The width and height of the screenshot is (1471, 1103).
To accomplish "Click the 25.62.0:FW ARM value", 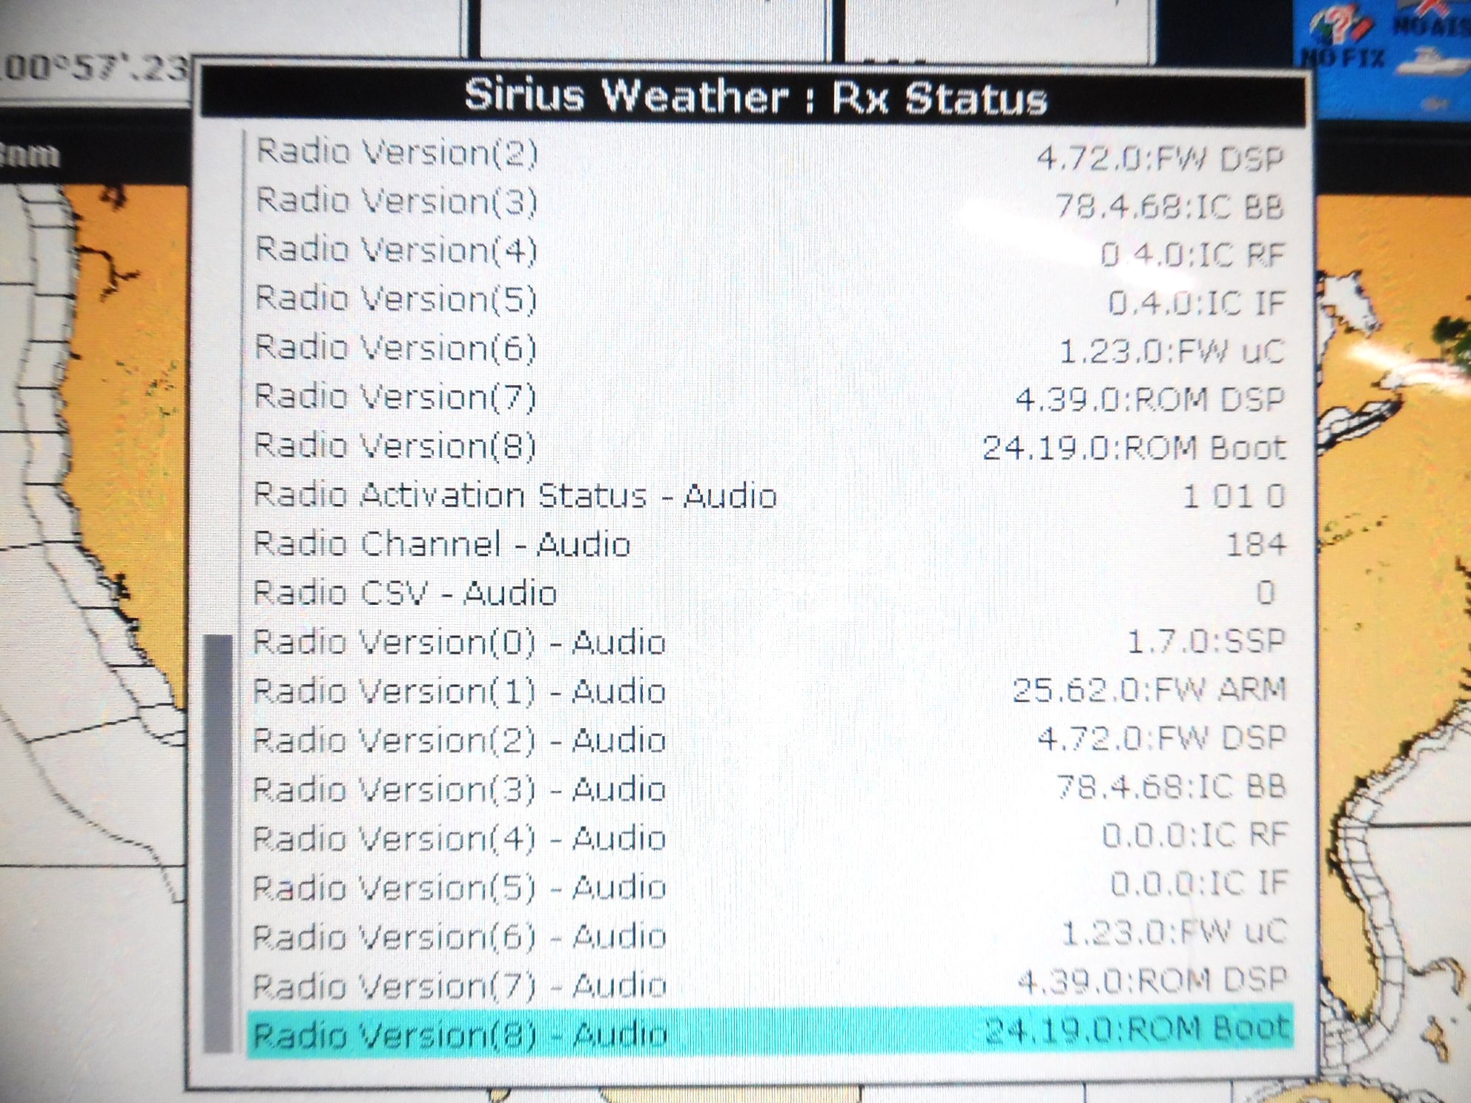I will click(1149, 690).
